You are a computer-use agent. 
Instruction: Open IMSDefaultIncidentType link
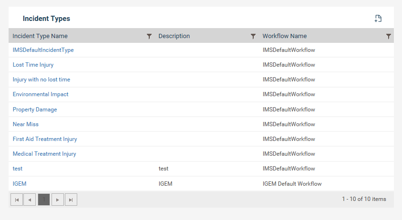point(43,50)
